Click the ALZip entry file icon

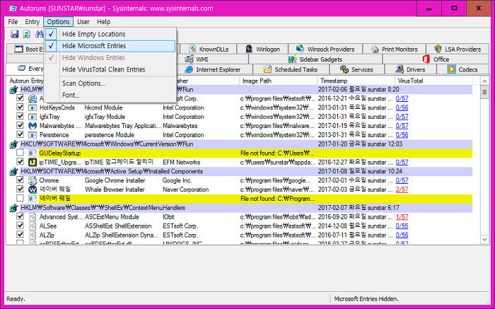pyautogui.click(x=33, y=235)
